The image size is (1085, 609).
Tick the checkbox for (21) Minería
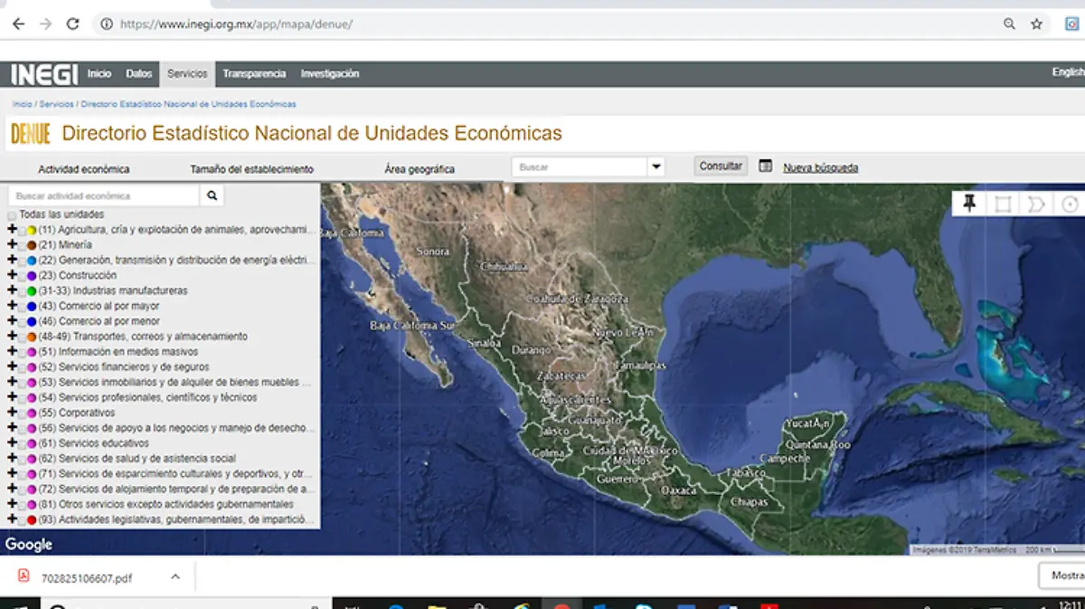pyautogui.click(x=22, y=245)
